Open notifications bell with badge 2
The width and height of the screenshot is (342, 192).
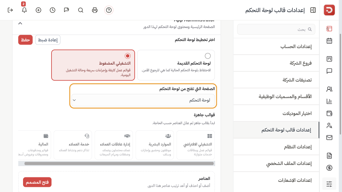click(24, 10)
